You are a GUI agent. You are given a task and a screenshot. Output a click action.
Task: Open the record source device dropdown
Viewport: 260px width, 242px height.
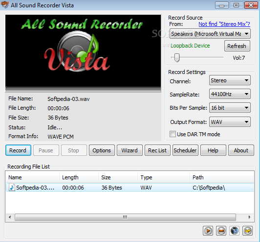(210, 34)
